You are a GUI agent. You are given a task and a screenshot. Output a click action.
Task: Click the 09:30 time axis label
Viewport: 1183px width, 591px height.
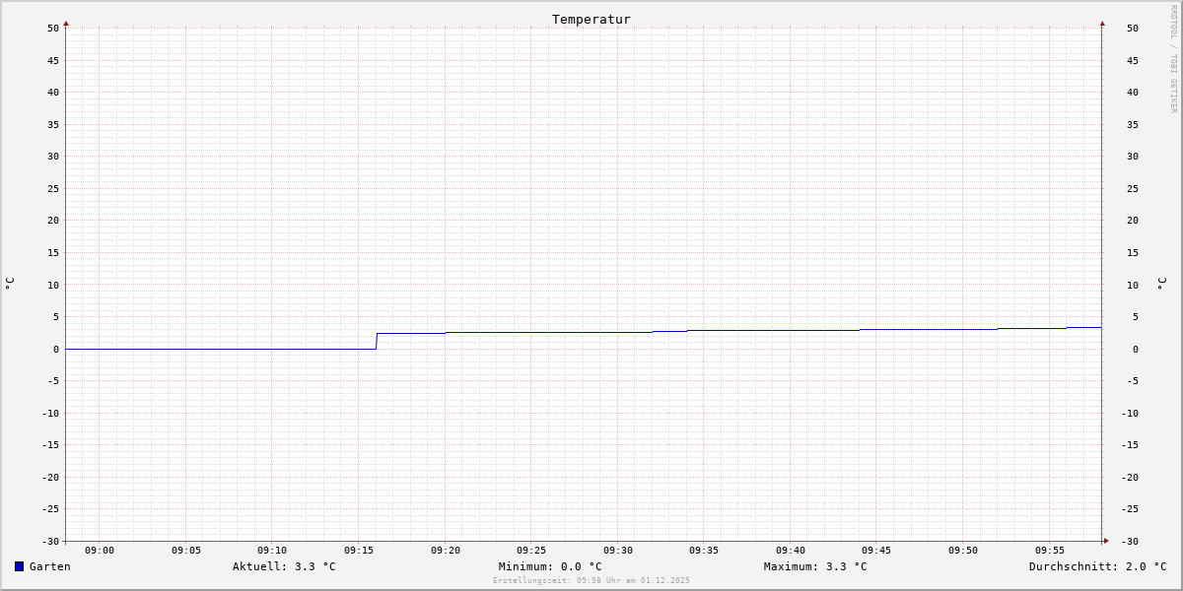[x=618, y=551]
